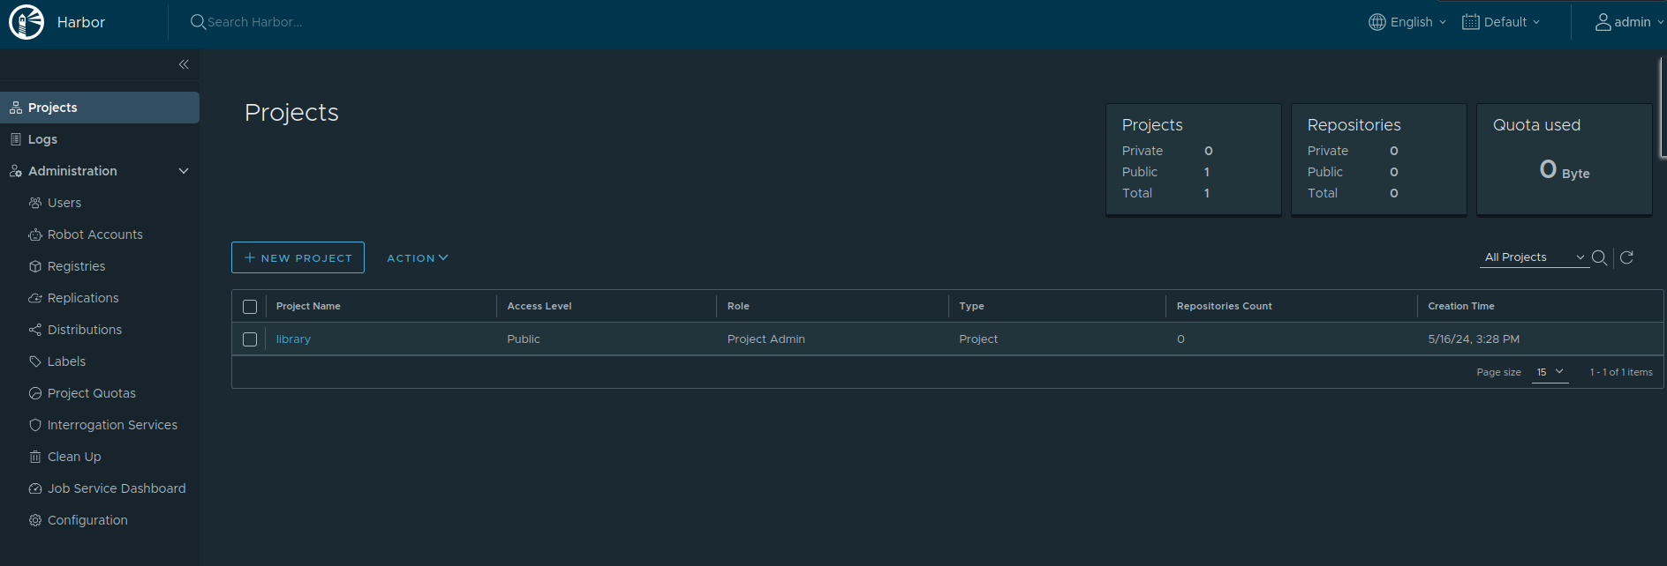
Task: Click the 'Repositories' card title
Action: pos(1354,125)
